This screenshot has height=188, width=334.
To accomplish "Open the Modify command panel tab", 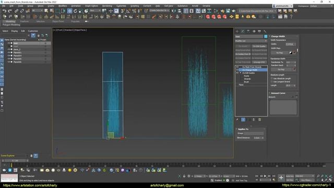I will pos(243,31).
